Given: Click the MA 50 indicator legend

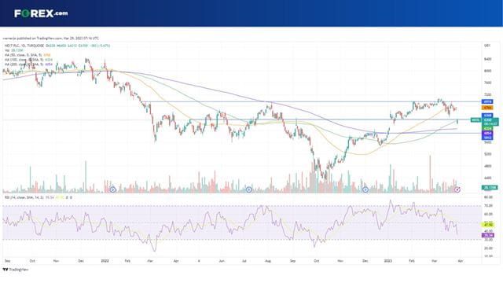Looking at the screenshot, I should tap(28, 55).
